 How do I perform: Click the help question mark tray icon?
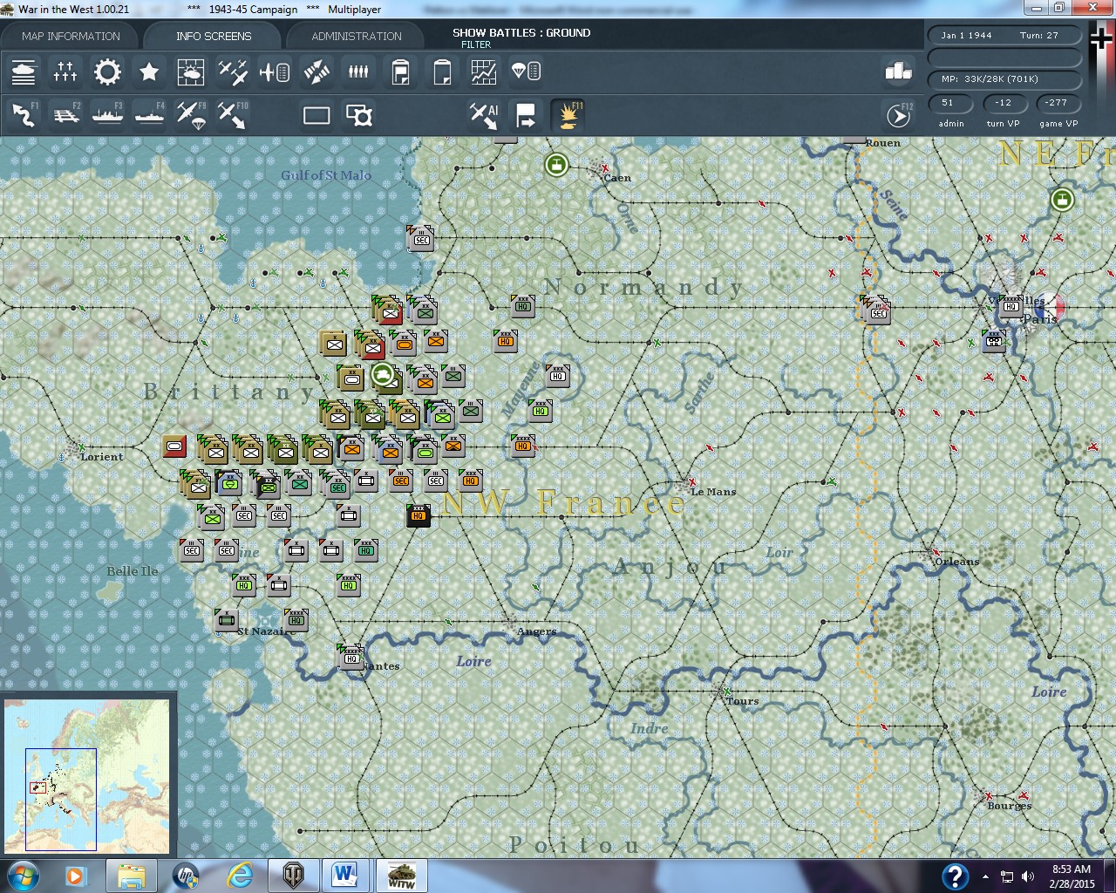956,876
